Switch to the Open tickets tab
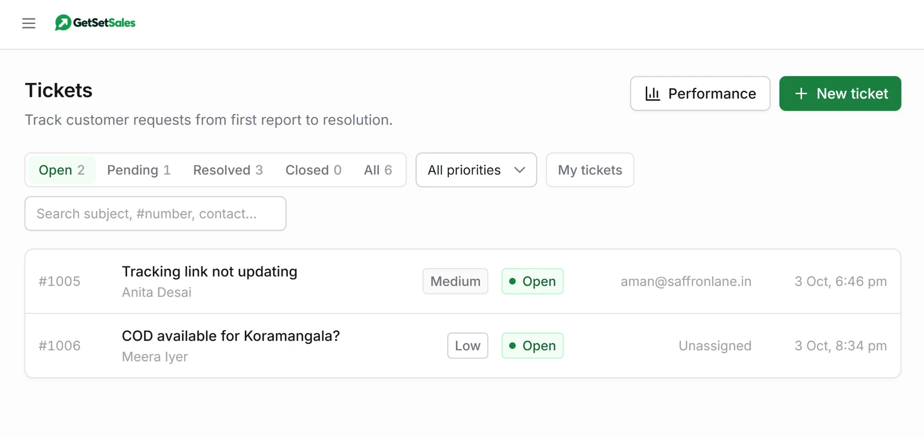The height and width of the screenshot is (438, 924). (x=61, y=170)
